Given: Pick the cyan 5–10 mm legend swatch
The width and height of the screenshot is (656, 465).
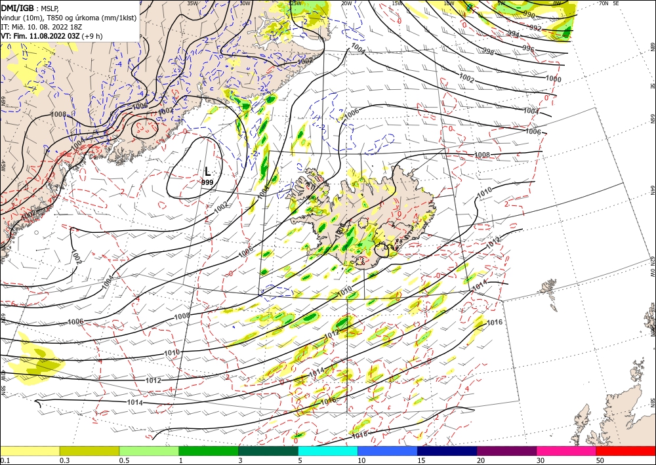Looking at the screenshot, I should (328, 451).
